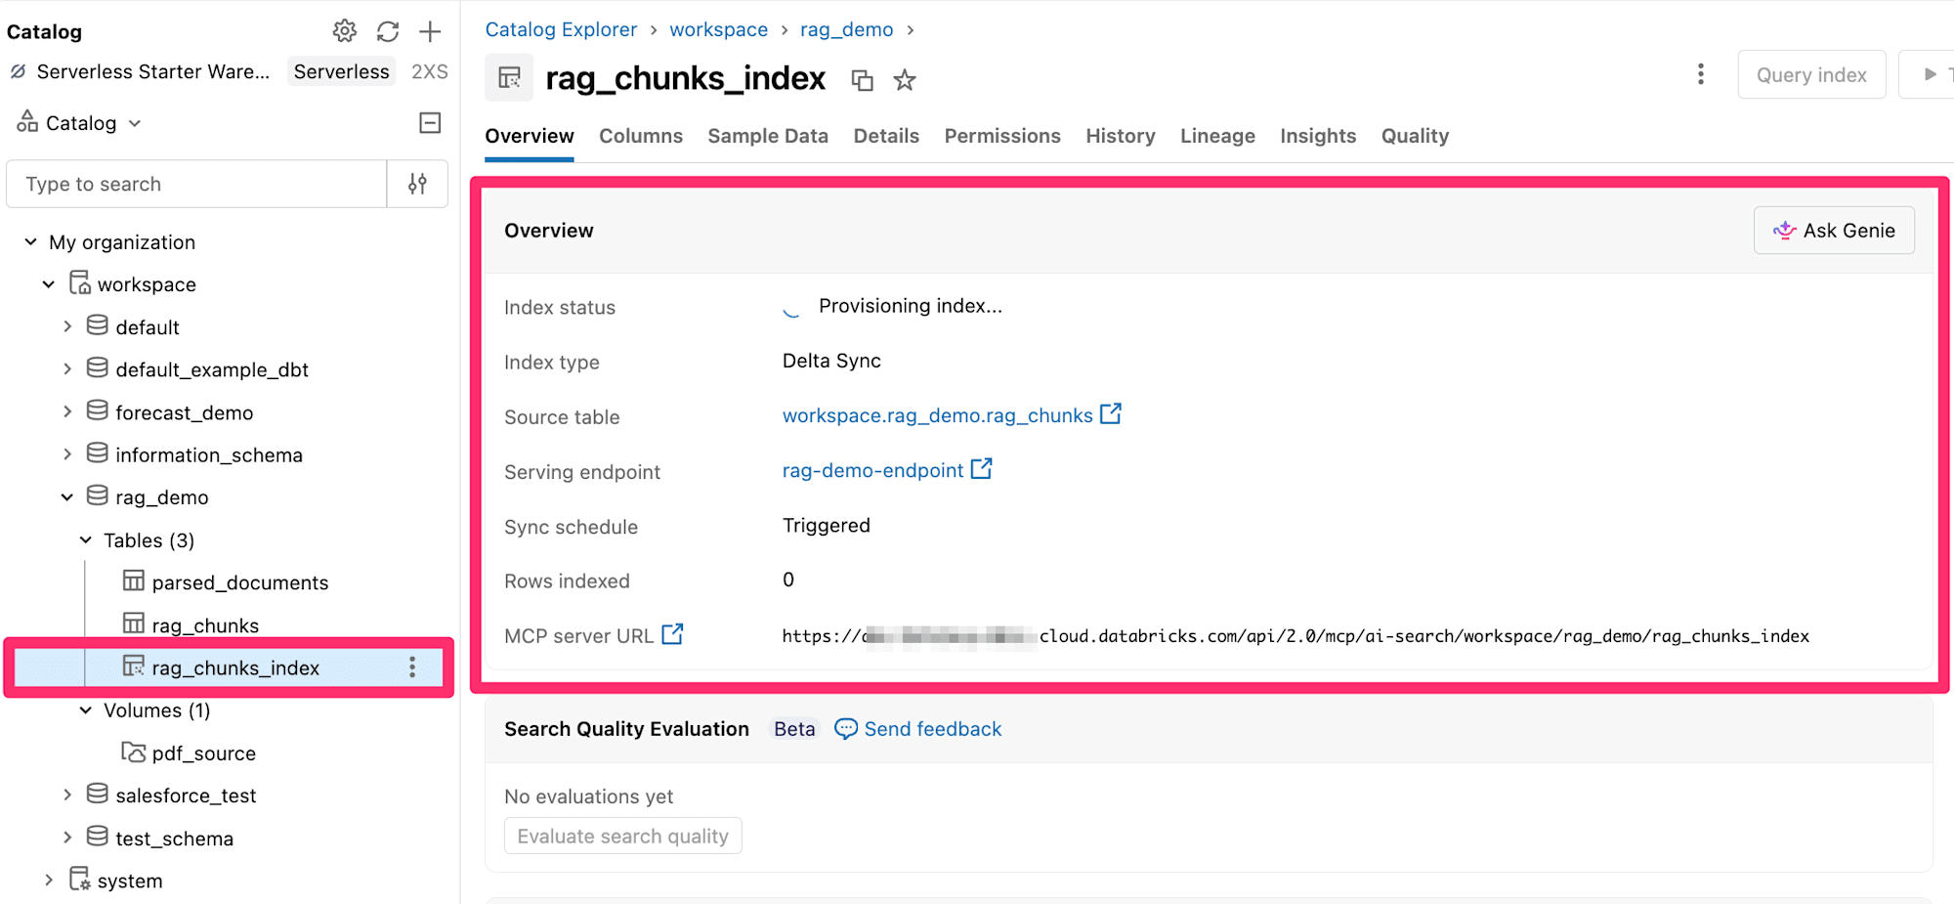Click the Type to search field
Viewport: 1954px width, 904px height.
click(196, 184)
